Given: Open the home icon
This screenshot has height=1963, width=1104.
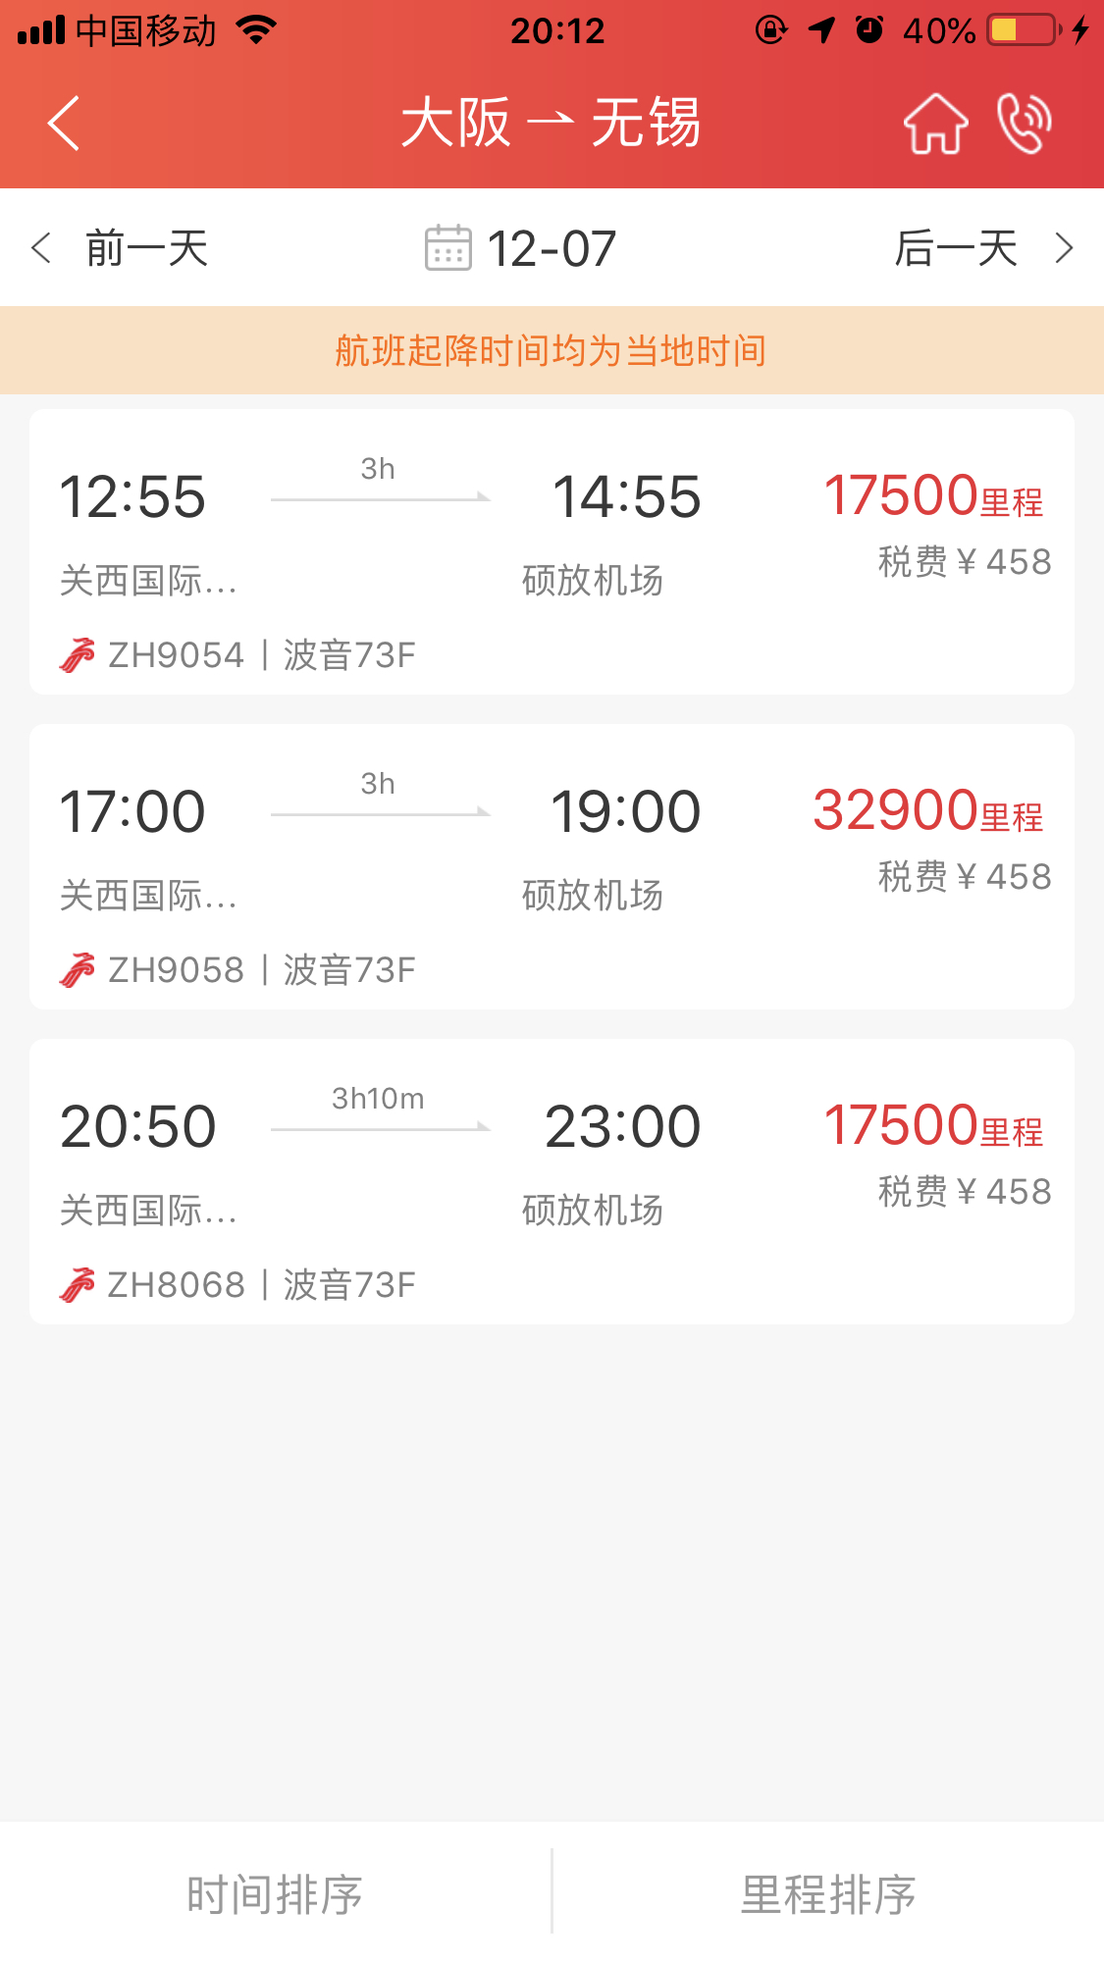Looking at the screenshot, I should 935,124.
